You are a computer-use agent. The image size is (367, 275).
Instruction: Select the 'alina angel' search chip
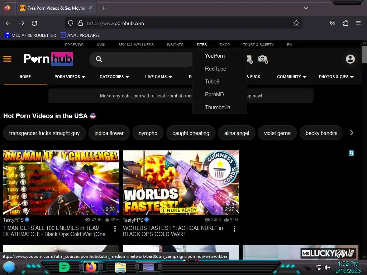(x=237, y=133)
